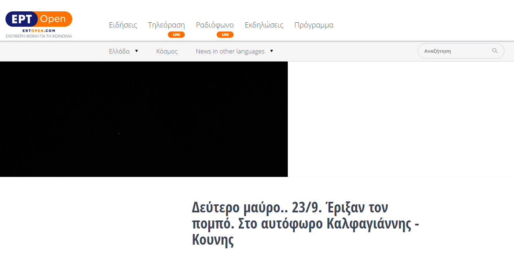Click the Εκδηλώσεις navigation link
The image size is (514, 256).
[264, 25]
